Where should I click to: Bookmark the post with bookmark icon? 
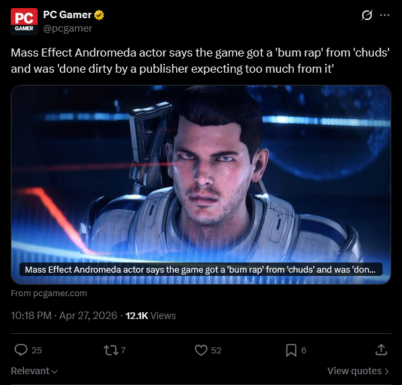tap(291, 351)
